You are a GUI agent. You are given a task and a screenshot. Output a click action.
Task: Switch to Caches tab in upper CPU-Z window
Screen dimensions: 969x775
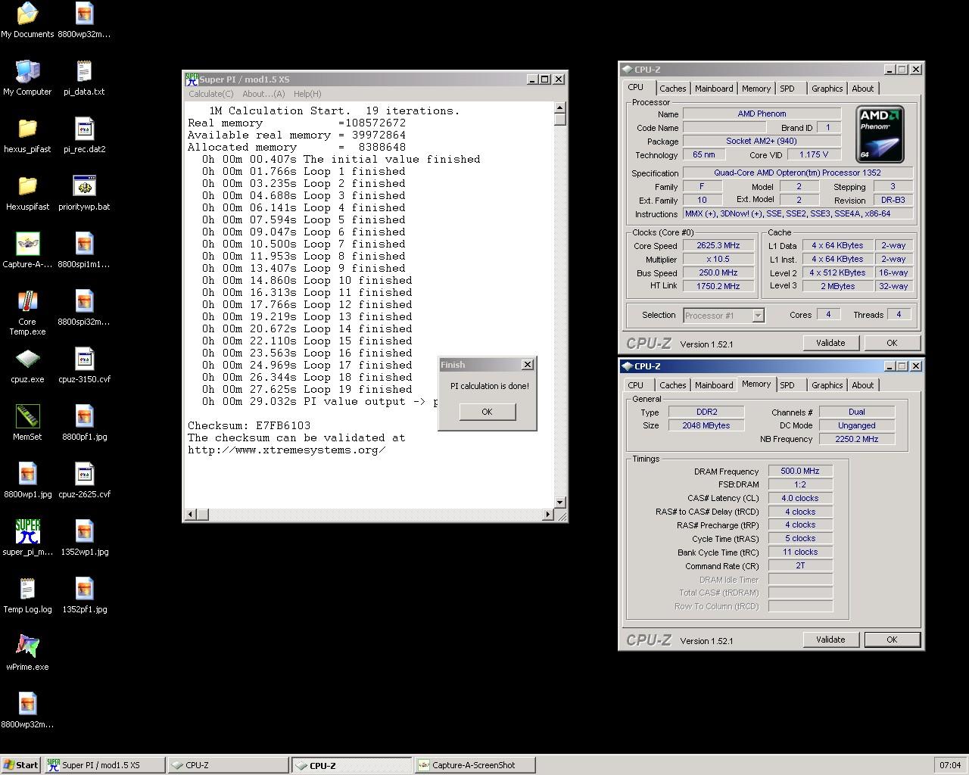pos(672,89)
